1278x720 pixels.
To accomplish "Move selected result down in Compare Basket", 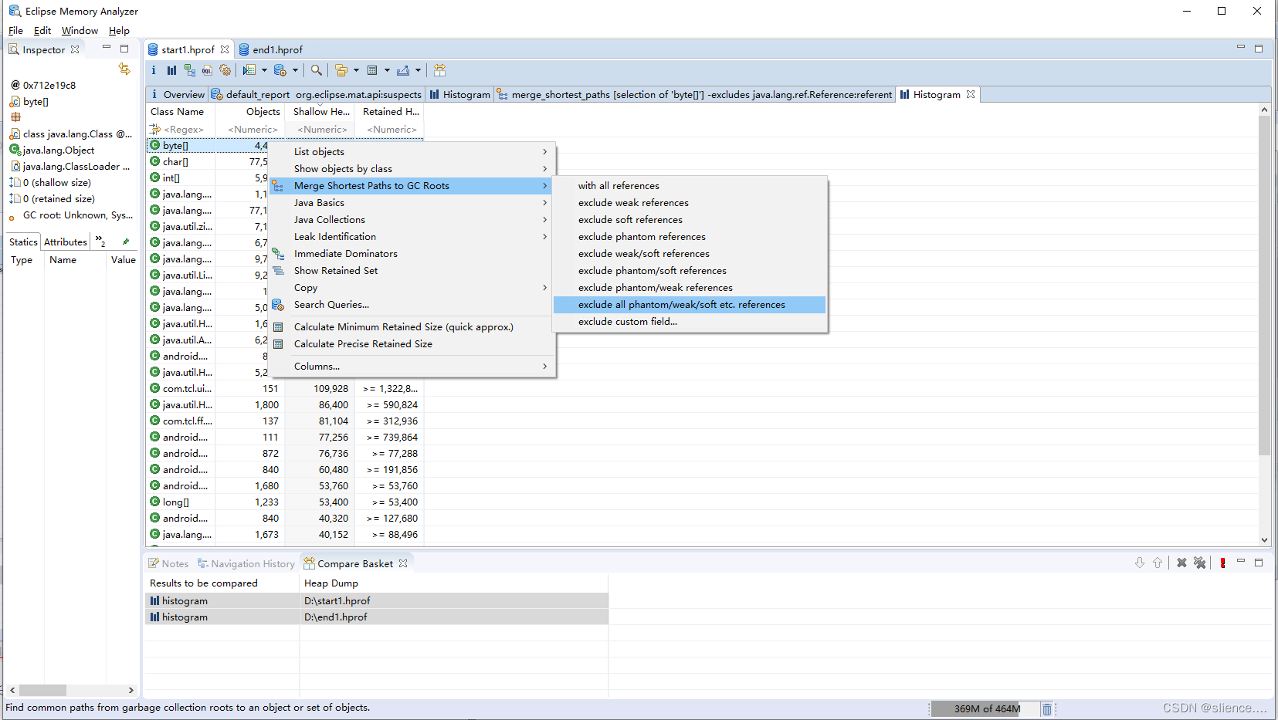I will coord(1140,563).
